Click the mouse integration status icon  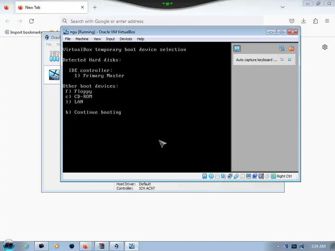tap(267, 176)
